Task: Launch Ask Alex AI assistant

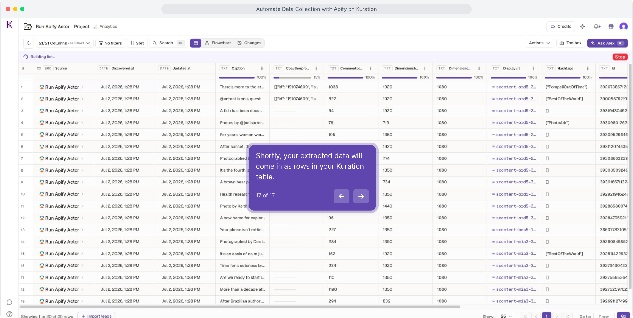Action: (607, 43)
